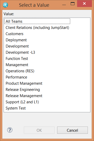This screenshot has height=141, width=94.
Task: Maximize the Select a Value dialog
Action: tap(72, 4)
